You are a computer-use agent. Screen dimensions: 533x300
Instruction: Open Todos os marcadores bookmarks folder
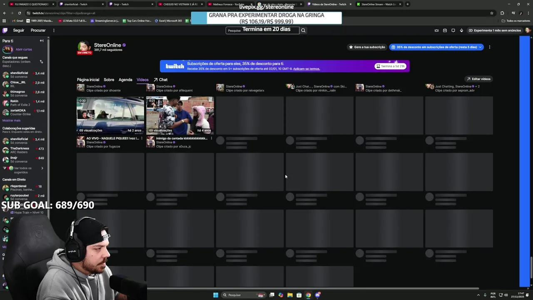pos(516,21)
